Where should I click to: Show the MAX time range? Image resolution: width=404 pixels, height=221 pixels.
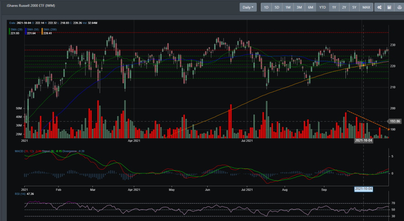pos(366,7)
